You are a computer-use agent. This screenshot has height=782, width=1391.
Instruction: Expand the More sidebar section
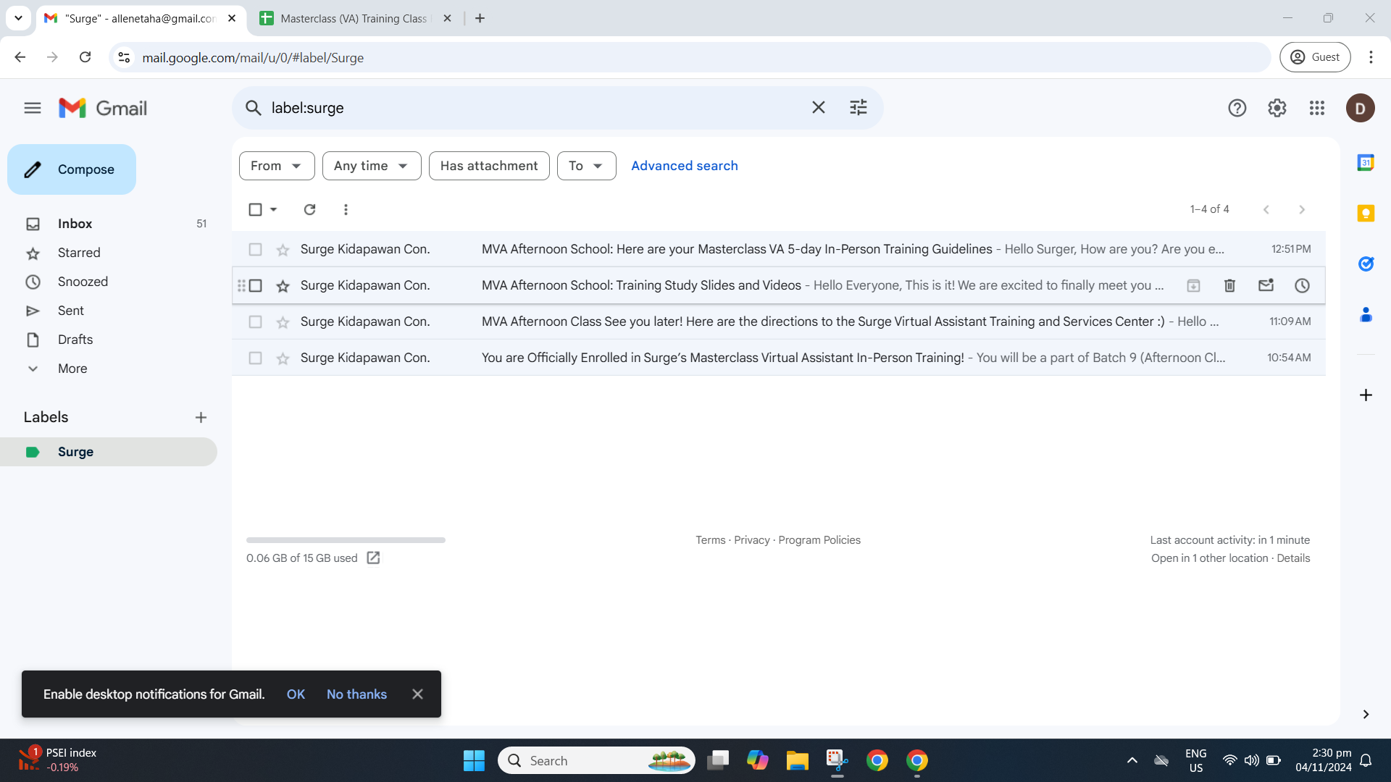click(x=72, y=369)
